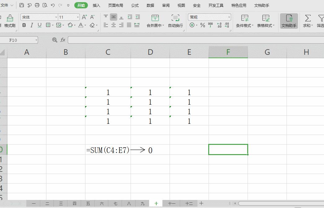
Task: Click the Print icon in quick access toolbar
Action: coord(37,5)
